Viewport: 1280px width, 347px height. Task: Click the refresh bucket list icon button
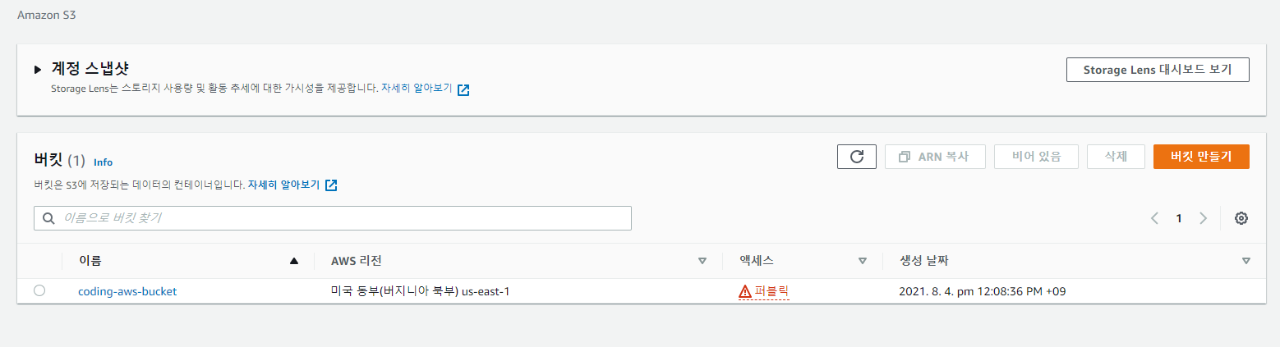[857, 156]
